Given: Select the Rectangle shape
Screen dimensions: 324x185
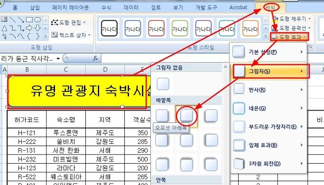Looking at the screenshot, I should click(29, 19).
